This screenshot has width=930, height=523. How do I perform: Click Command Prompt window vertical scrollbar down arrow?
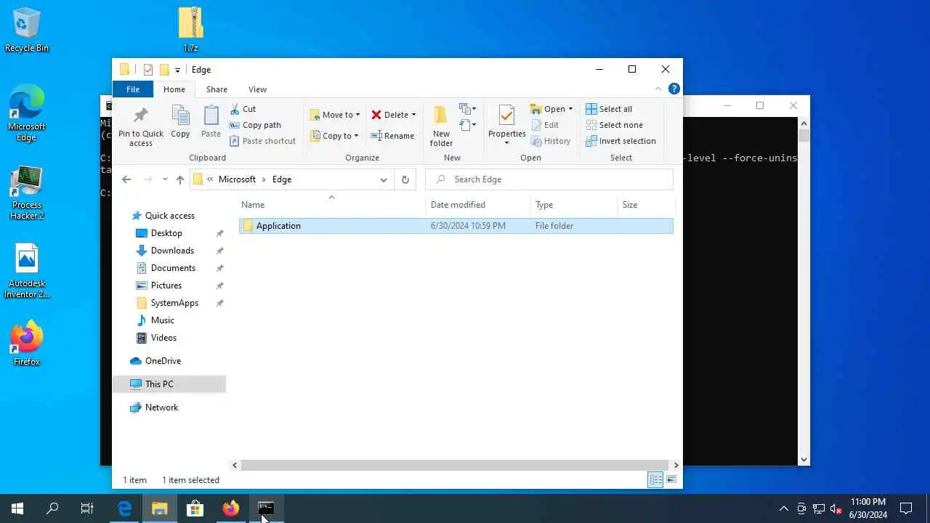click(x=804, y=459)
